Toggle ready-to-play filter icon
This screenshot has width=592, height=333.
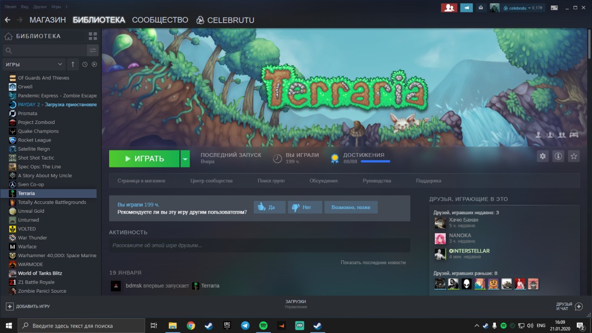tap(94, 64)
